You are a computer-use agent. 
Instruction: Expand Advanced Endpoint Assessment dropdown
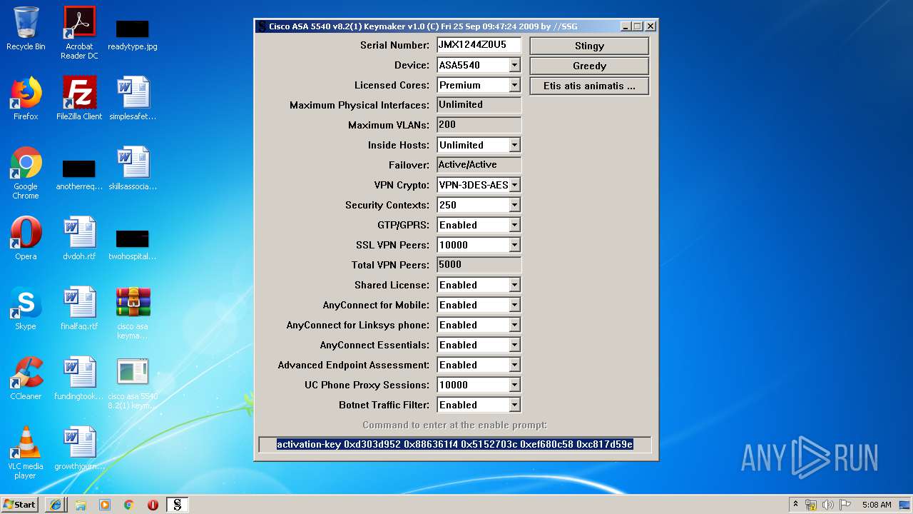coord(514,365)
